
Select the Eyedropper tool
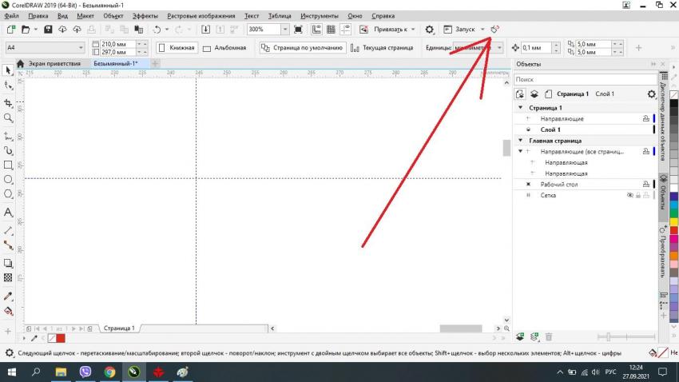pos(9,296)
